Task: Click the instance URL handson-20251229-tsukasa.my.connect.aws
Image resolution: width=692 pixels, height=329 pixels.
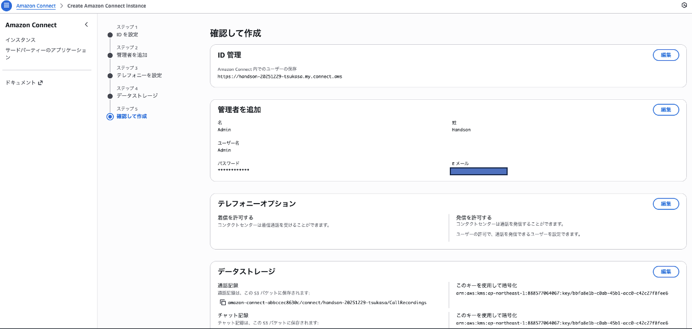Action: click(x=280, y=76)
